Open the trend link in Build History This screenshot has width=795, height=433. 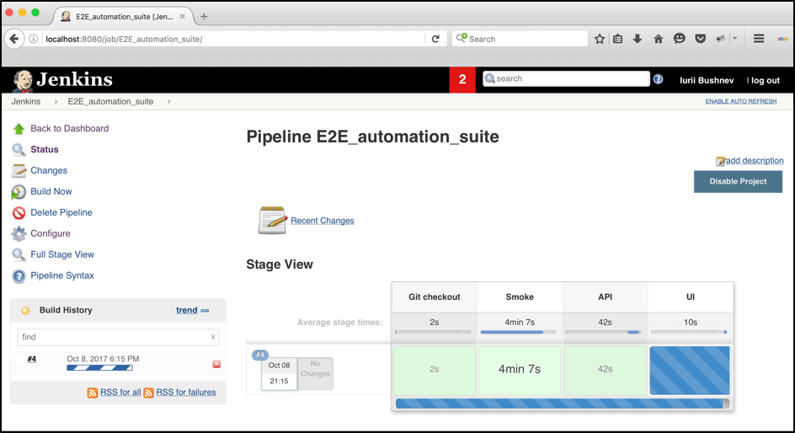[187, 310]
